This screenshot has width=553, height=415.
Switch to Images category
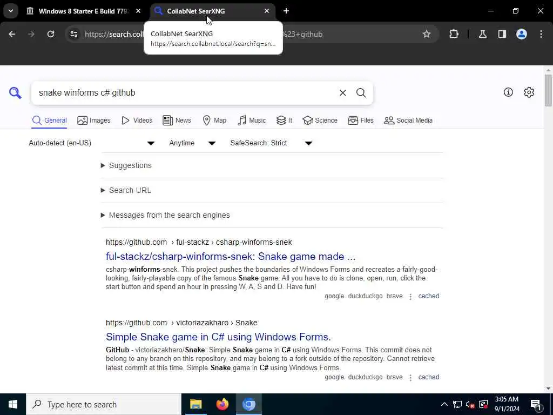tap(94, 121)
